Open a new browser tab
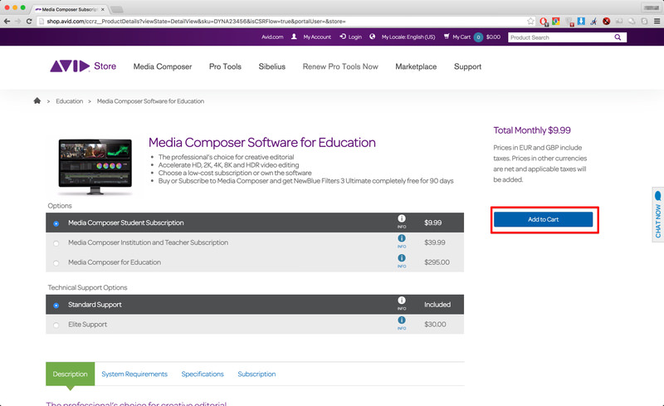The height and width of the screenshot is (406, 664). click(x=117, y=9)
